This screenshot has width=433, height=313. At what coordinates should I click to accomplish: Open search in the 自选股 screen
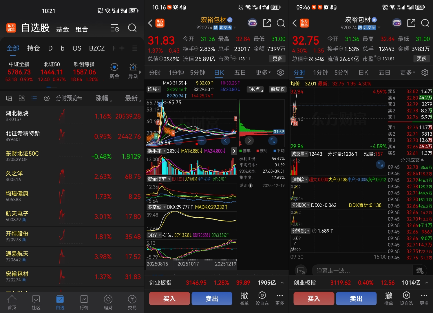click(x=132, y=28)
